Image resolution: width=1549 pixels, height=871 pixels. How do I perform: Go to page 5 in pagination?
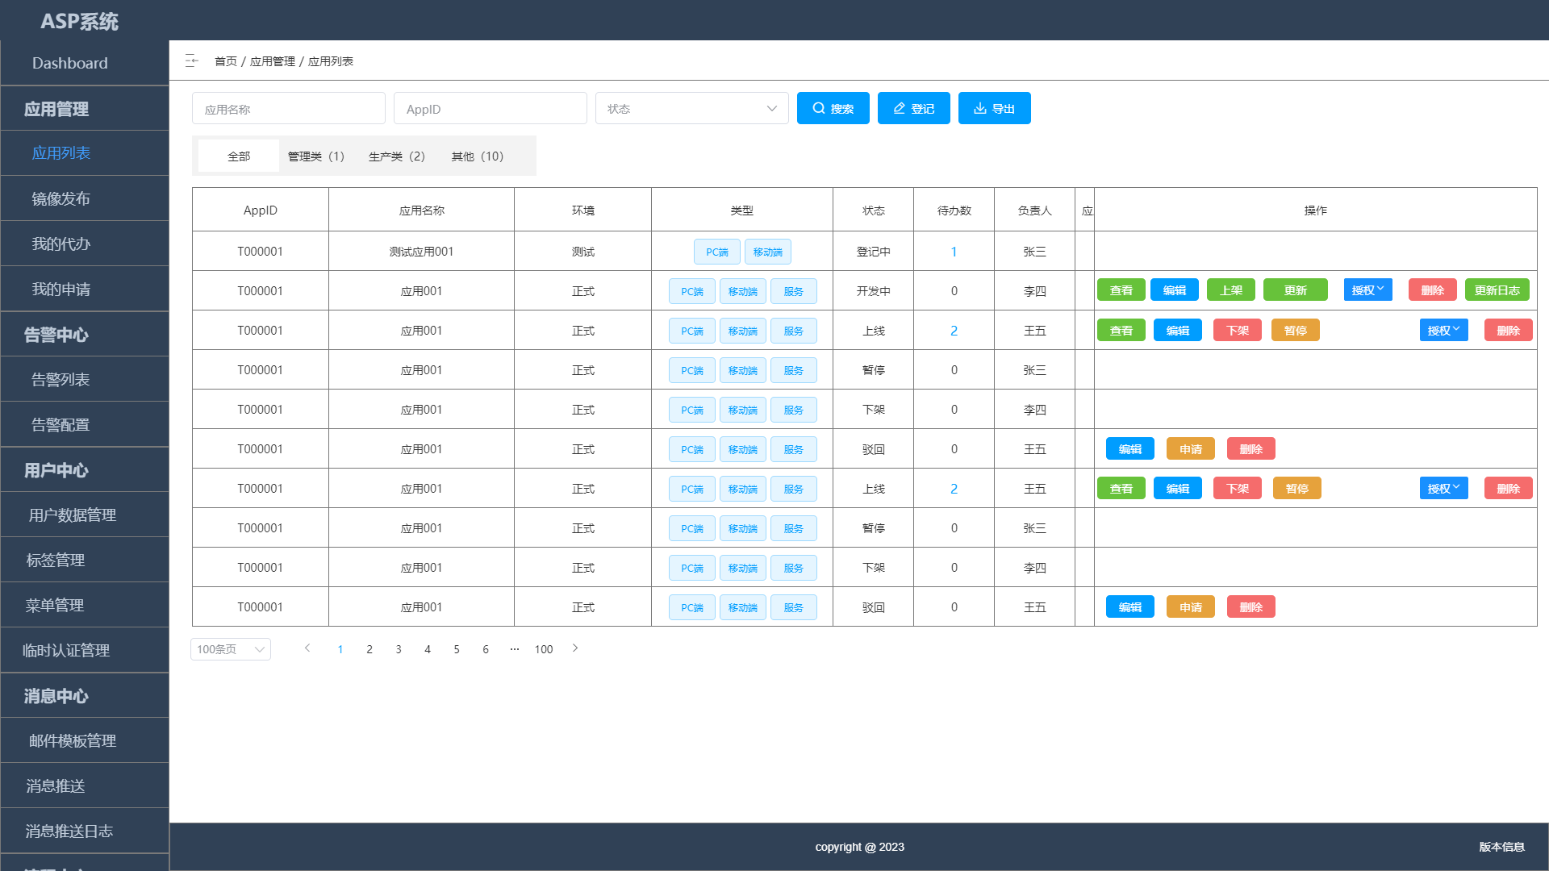coord(457,649)
